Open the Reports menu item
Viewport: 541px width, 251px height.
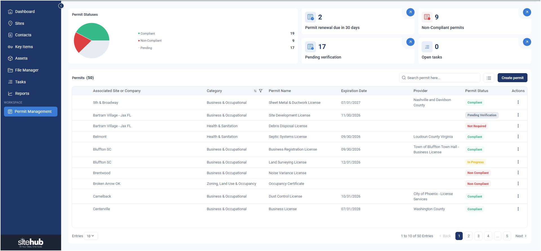22,93
